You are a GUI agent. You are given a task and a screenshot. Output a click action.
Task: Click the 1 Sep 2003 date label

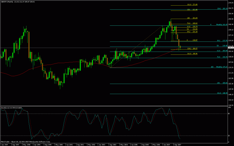click(x=112, y=145)
